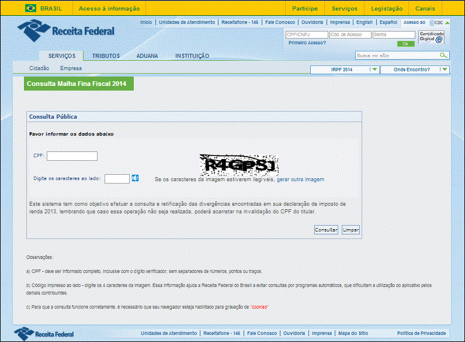
Task: Click footer Fale Conosco link
Action: (262, 333)
